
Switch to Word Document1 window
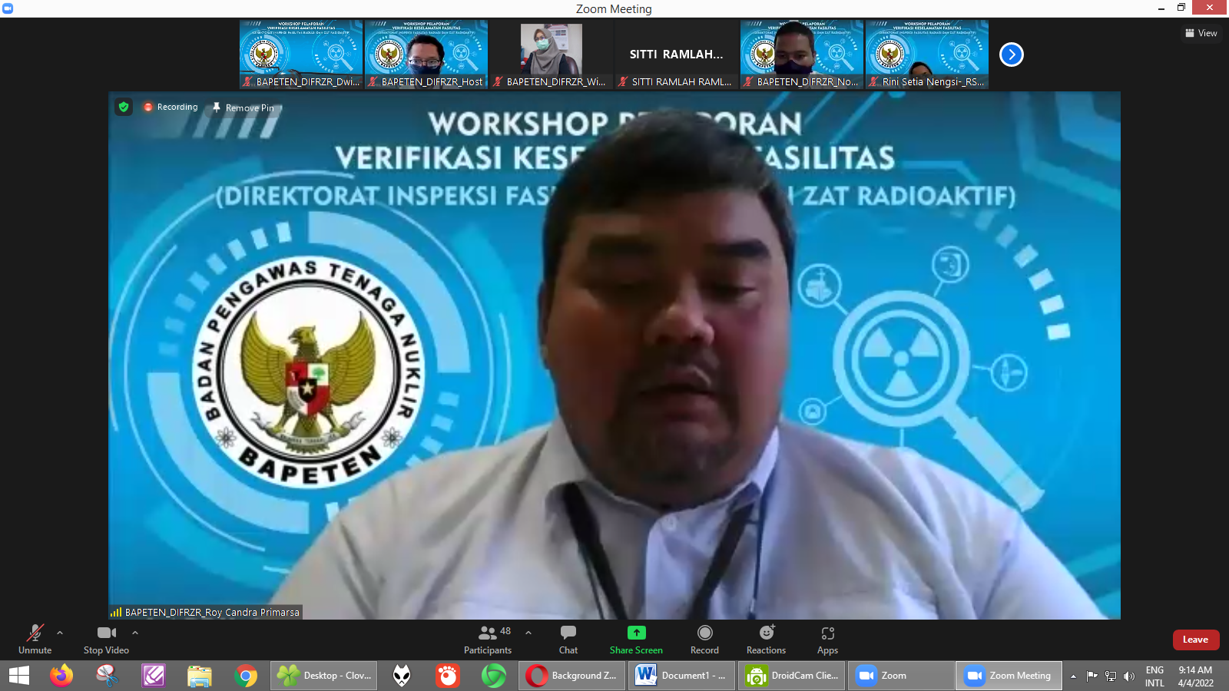(682, 676)
